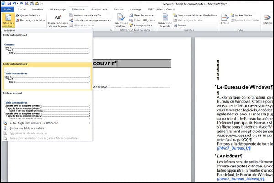Click Insérer l'index
The image size is (274, 183).
(241, 16)
